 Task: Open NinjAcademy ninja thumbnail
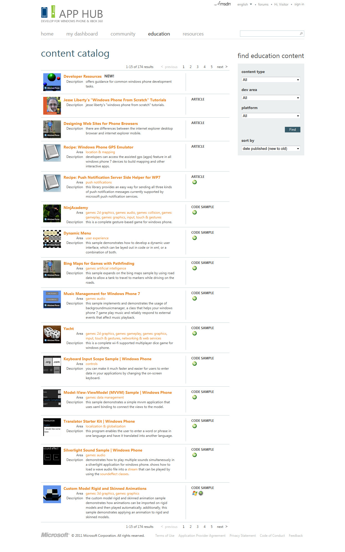click(52, 213)
